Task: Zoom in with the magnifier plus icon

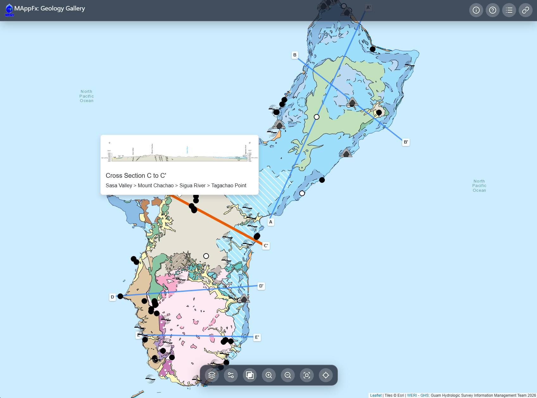Action: 269,375
